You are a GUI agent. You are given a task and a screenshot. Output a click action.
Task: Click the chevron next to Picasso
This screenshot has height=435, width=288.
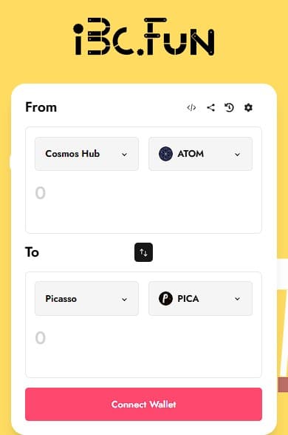click(124, 300)
